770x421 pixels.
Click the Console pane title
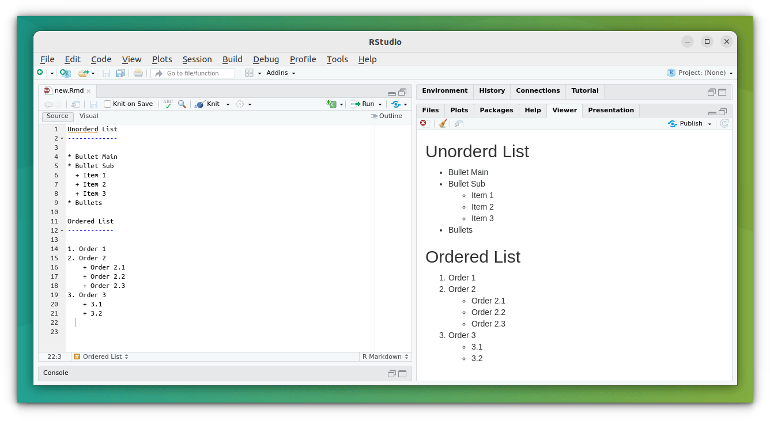pos(56,373)
